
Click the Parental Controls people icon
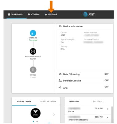coord(60,81)
